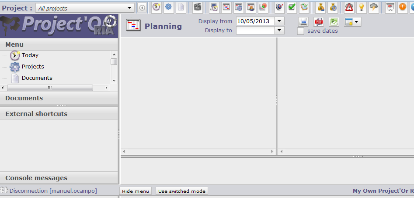Enable the save dates checkbox
Image resolution: width=414 pixels, height=198 pixels.
pyautogui.click(x=301, y=31)
